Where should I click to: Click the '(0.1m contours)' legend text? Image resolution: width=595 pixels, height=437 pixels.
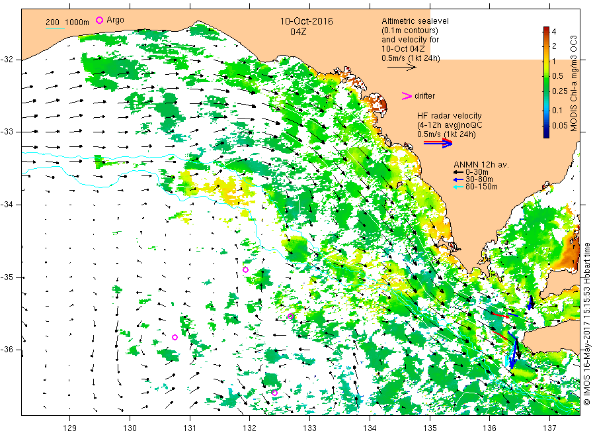[410, 30]
